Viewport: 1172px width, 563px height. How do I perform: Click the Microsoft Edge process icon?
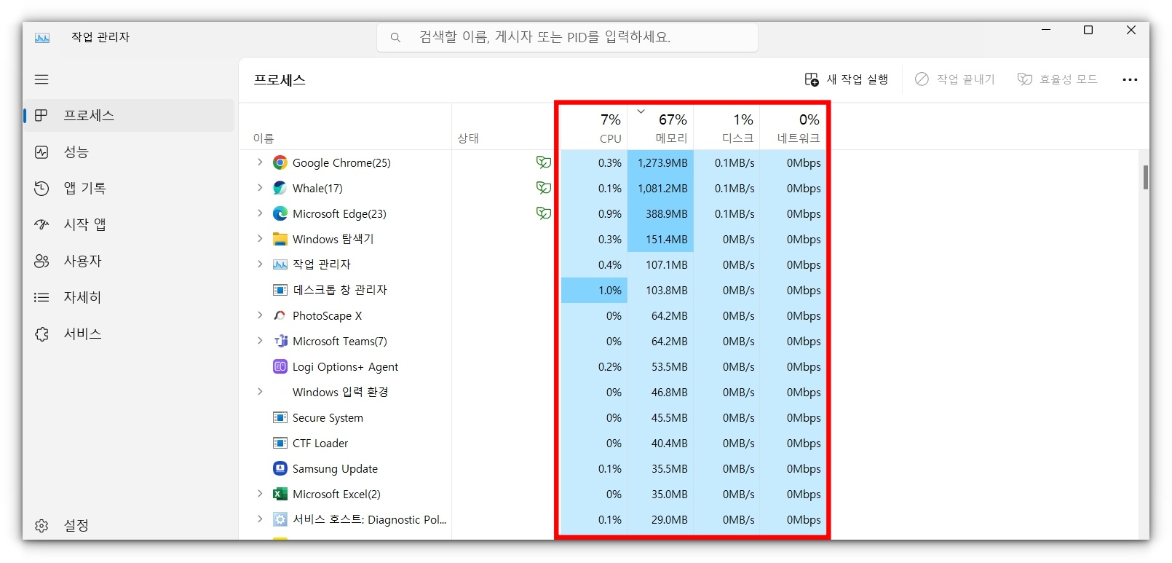tap(280, 213)
